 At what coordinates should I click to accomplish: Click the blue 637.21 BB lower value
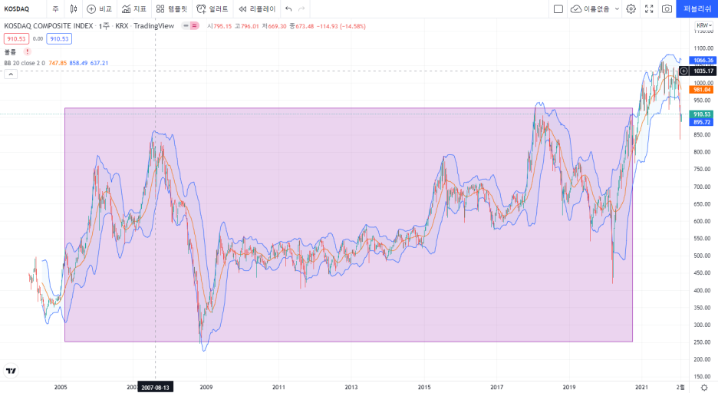point(99,63)
